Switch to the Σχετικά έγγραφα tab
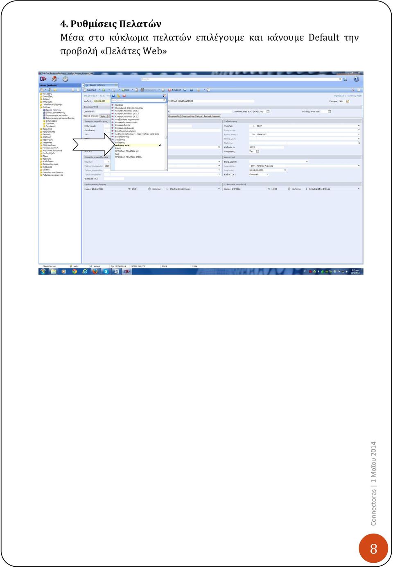The height and width of the screenshot is (568, 393). click(x=212, y=116)
